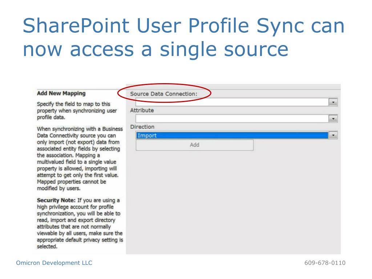Click the Attribute label
This screenshot has width=372, height=279.
142,110
